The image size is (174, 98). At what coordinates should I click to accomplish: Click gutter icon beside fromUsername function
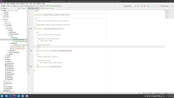pyautogui.click(x=31, y=51)
